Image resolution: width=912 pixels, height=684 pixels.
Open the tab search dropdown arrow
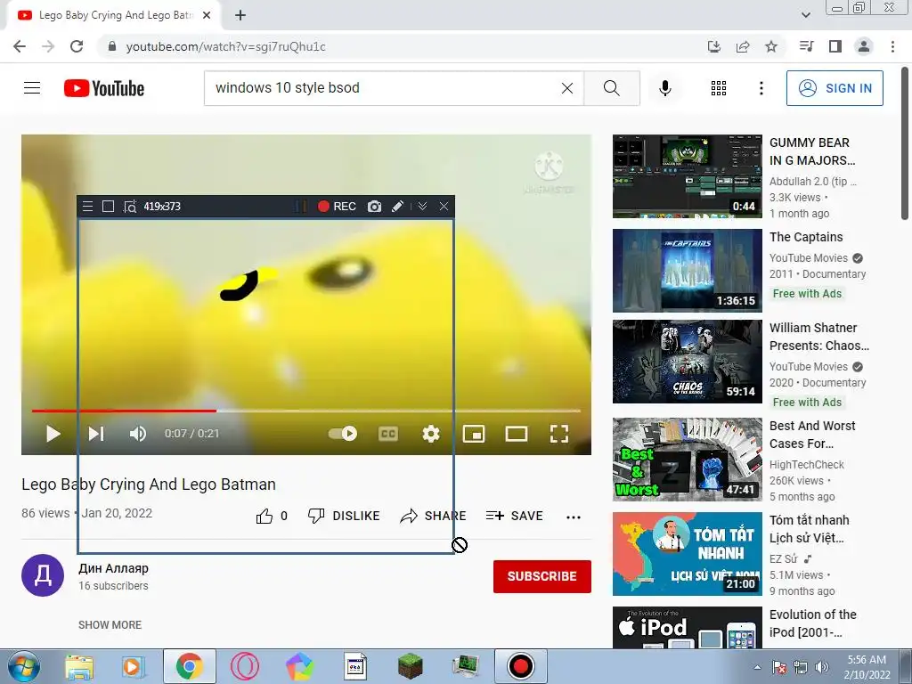coord(805,15)
